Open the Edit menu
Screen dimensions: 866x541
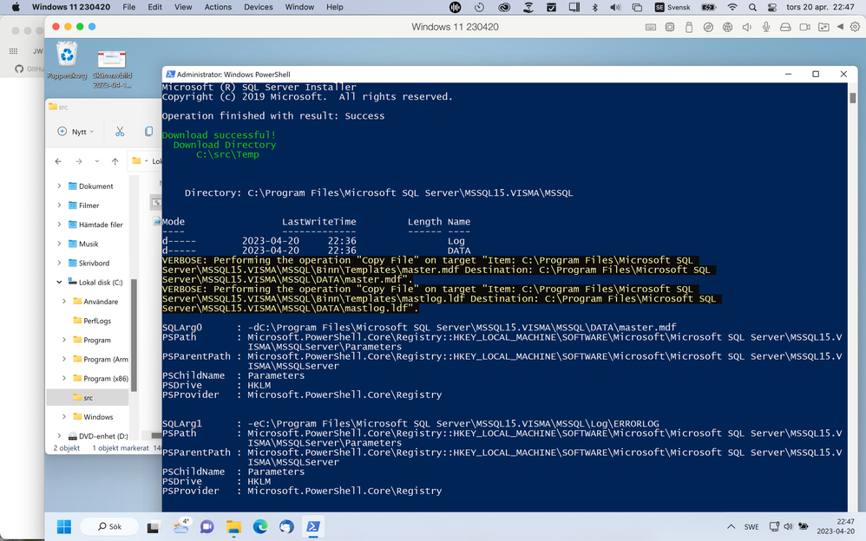tap(154, 7)
